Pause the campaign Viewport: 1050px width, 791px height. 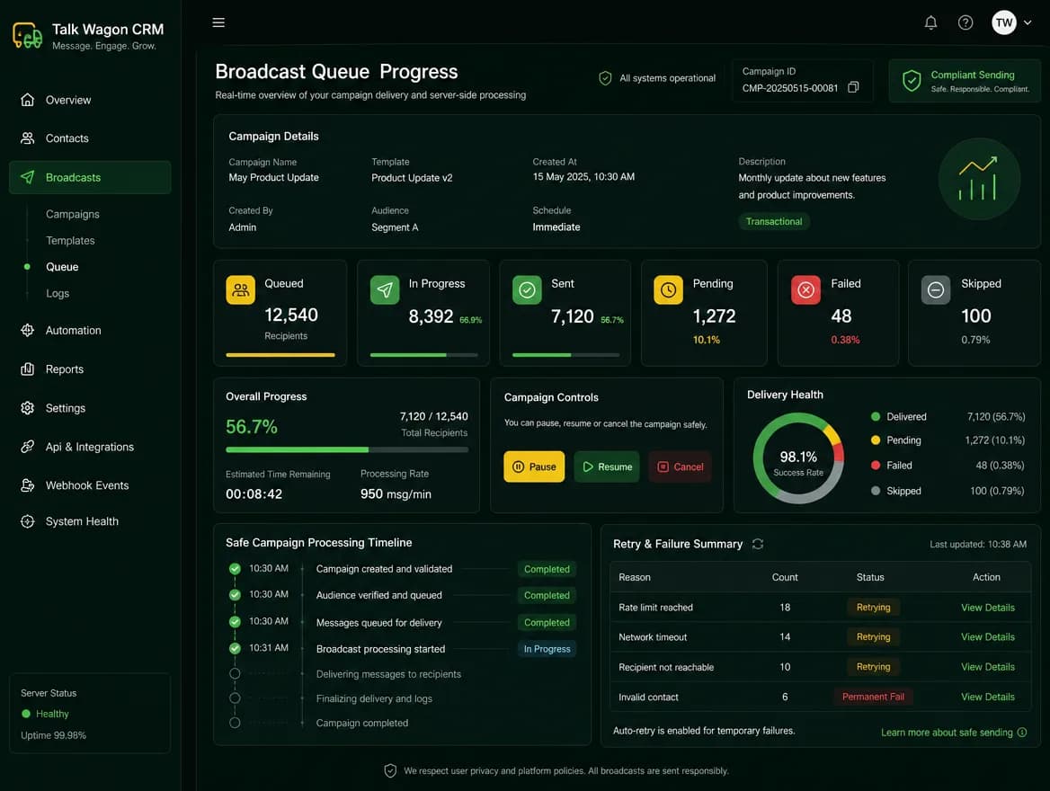(534, 467)
